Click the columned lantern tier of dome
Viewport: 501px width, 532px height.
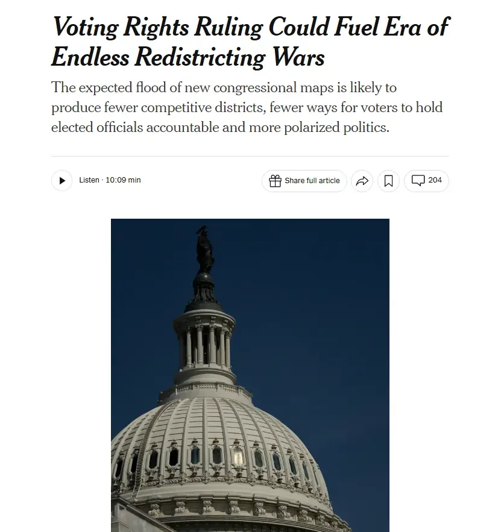point(204,346)
